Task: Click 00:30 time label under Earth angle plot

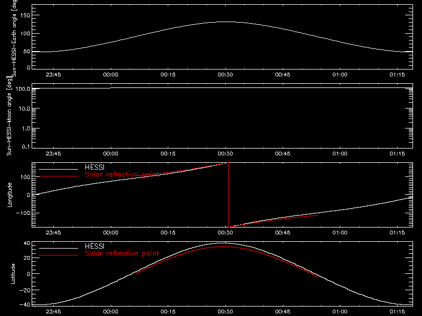Action: pos(225,75)
